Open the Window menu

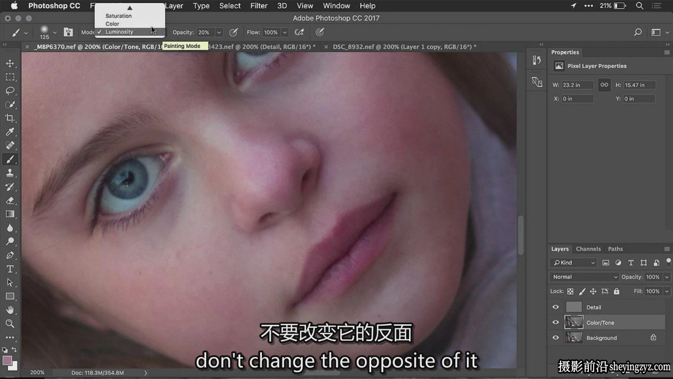coord(336,6)
